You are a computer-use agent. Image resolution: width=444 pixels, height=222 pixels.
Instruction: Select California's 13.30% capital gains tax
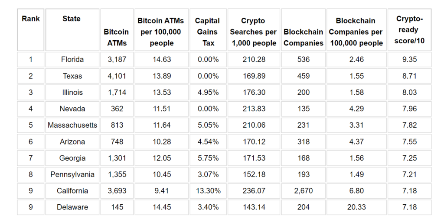(x=208, y=191)
